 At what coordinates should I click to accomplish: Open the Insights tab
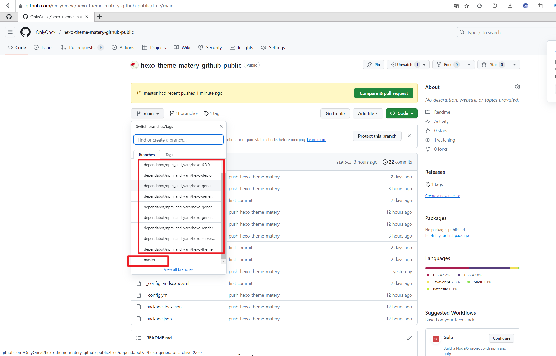(241, 47)
